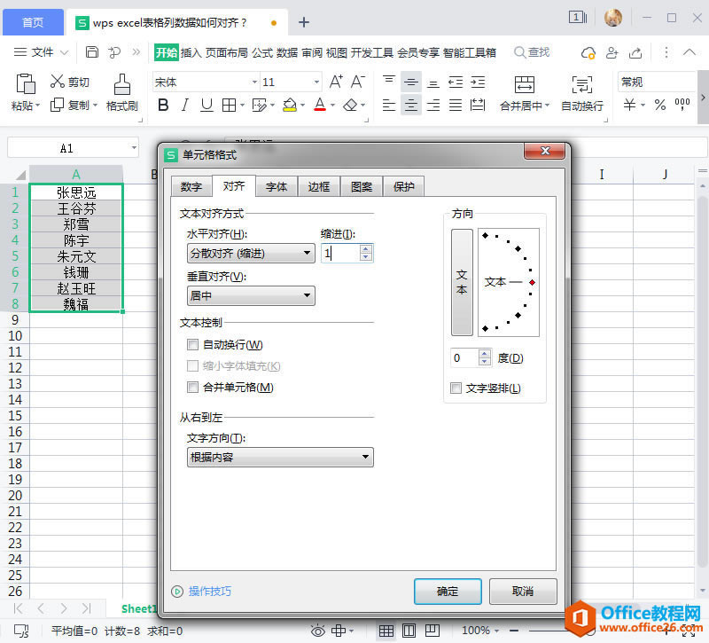Click the horizontal Center align icon
The width and height of the screenshot is (709, 643).
tap(410, 105)
